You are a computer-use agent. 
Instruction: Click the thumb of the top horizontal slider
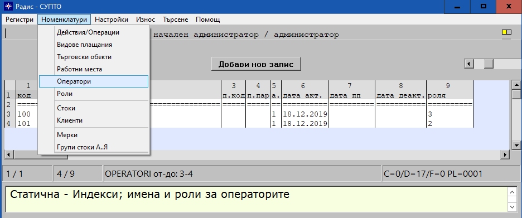coord(489,64)
